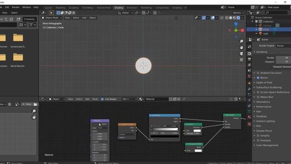Open the node editor Object type dropdown

click(x=56, y=99)
